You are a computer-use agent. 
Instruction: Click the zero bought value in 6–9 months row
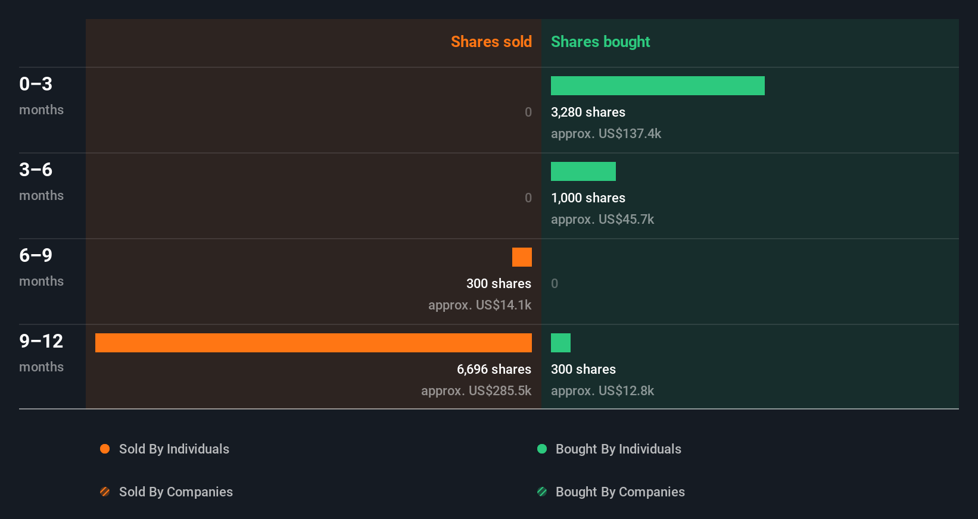[x=555, y=283]
